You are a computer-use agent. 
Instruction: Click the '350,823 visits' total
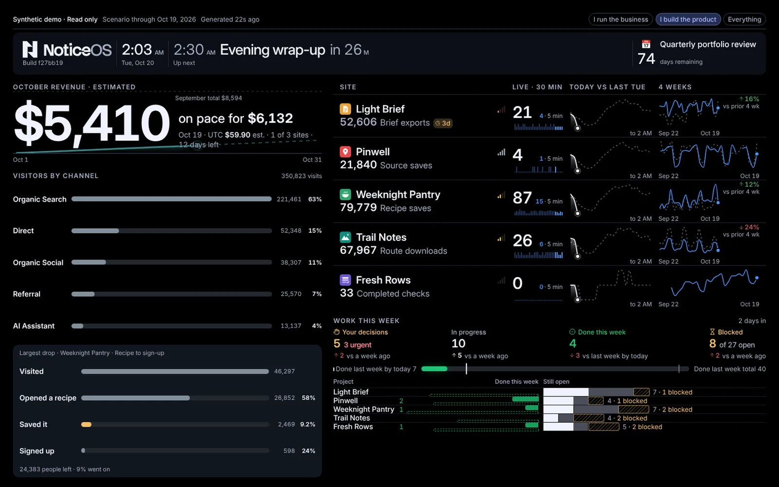301,176
